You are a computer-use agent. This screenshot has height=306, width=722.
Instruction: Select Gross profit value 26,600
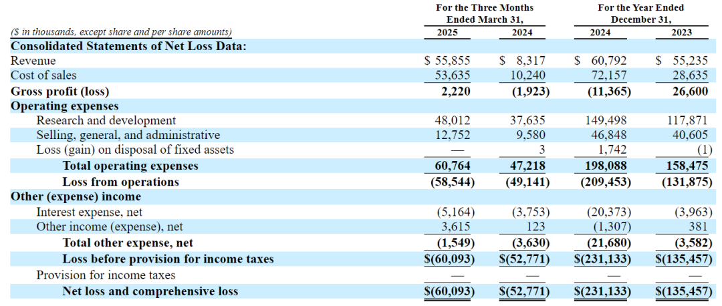tap(690, 92)
